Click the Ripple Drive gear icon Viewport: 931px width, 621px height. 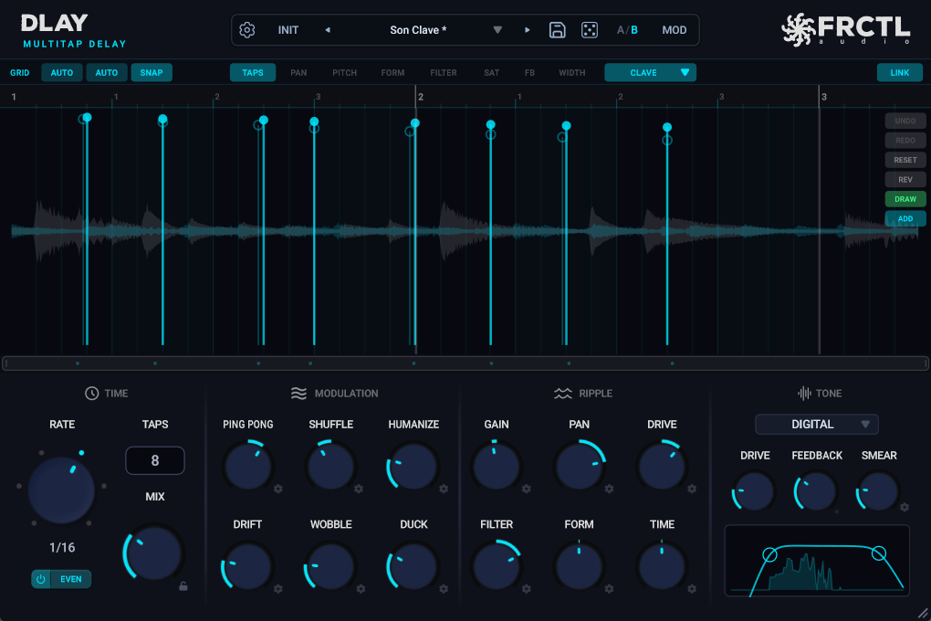click(692, 489)
